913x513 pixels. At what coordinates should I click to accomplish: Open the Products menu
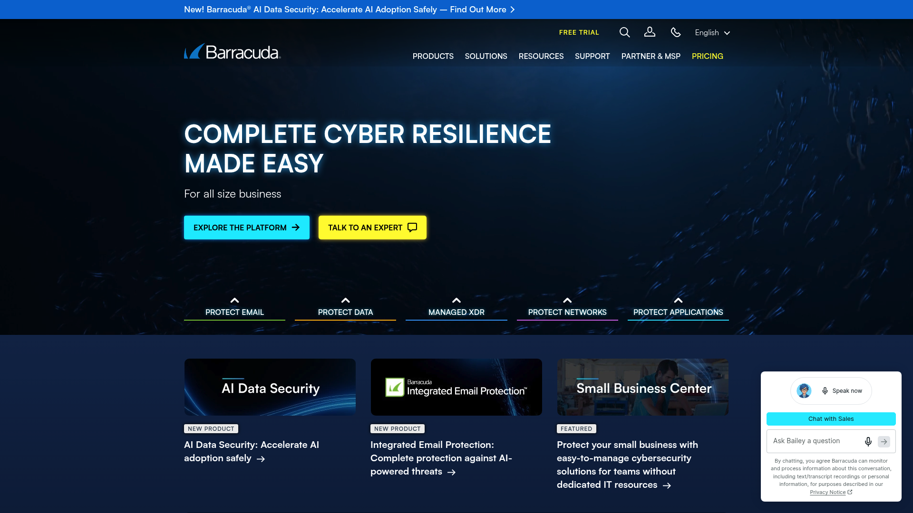(x=433, y=56)
